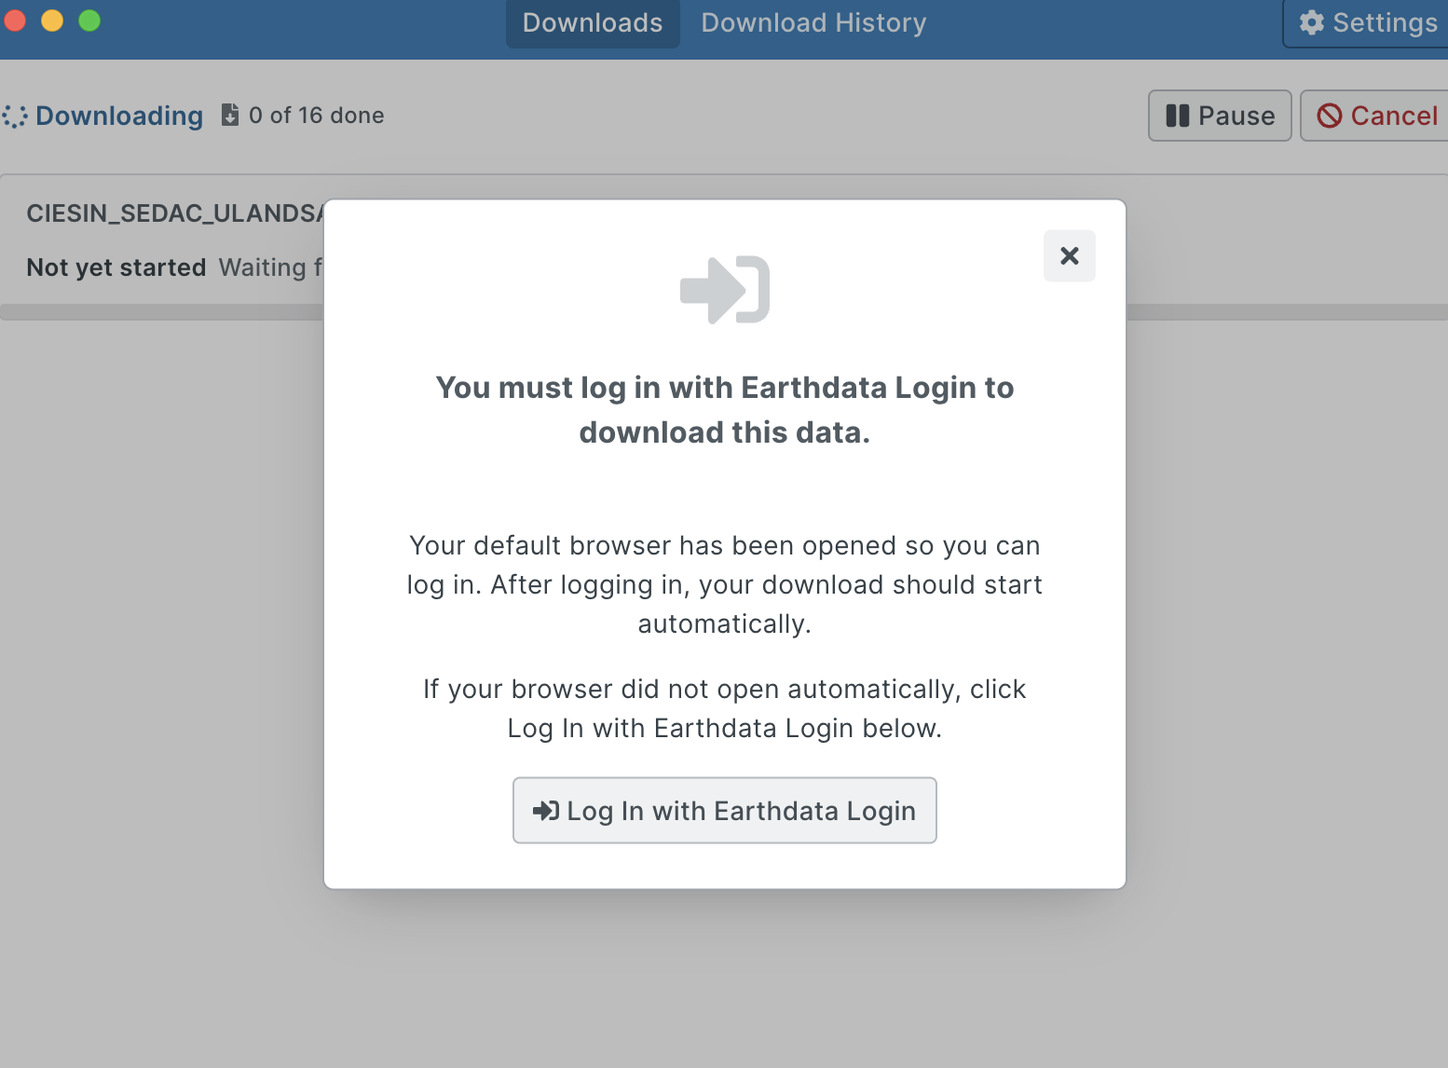Click the green macOS fullscreen button
The image size is (1448, 1068).
[x=89, y=21]
